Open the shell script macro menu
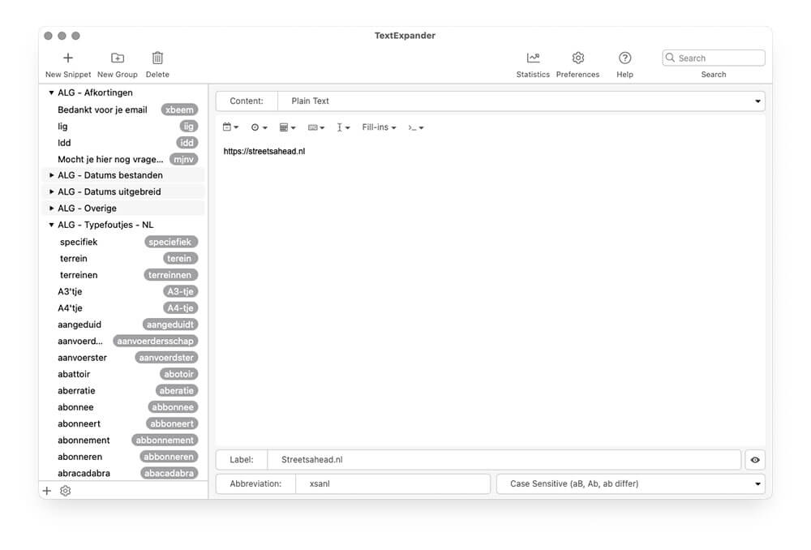Screen dimensions: 811x550 (415, 127)
